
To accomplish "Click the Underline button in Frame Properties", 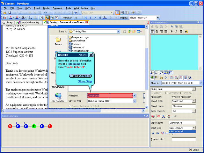I will [x=181, y=32].
